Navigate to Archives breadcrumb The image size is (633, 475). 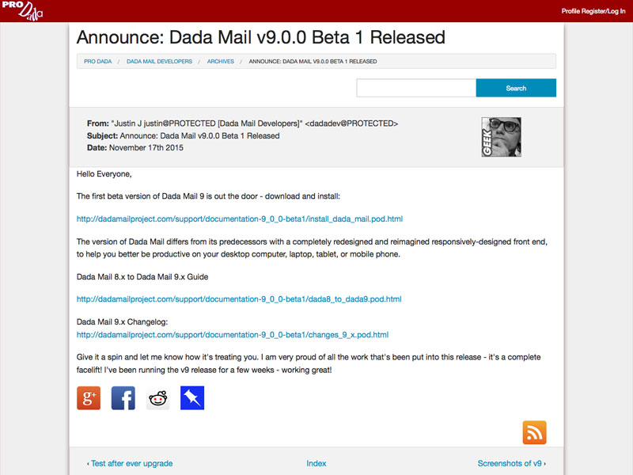[x=221, y=61]
